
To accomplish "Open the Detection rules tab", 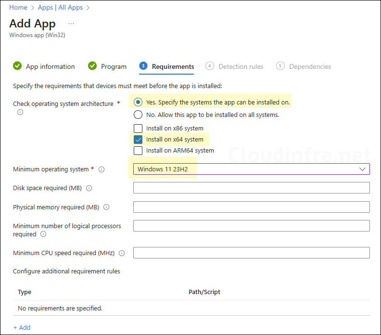I will 241,66.
